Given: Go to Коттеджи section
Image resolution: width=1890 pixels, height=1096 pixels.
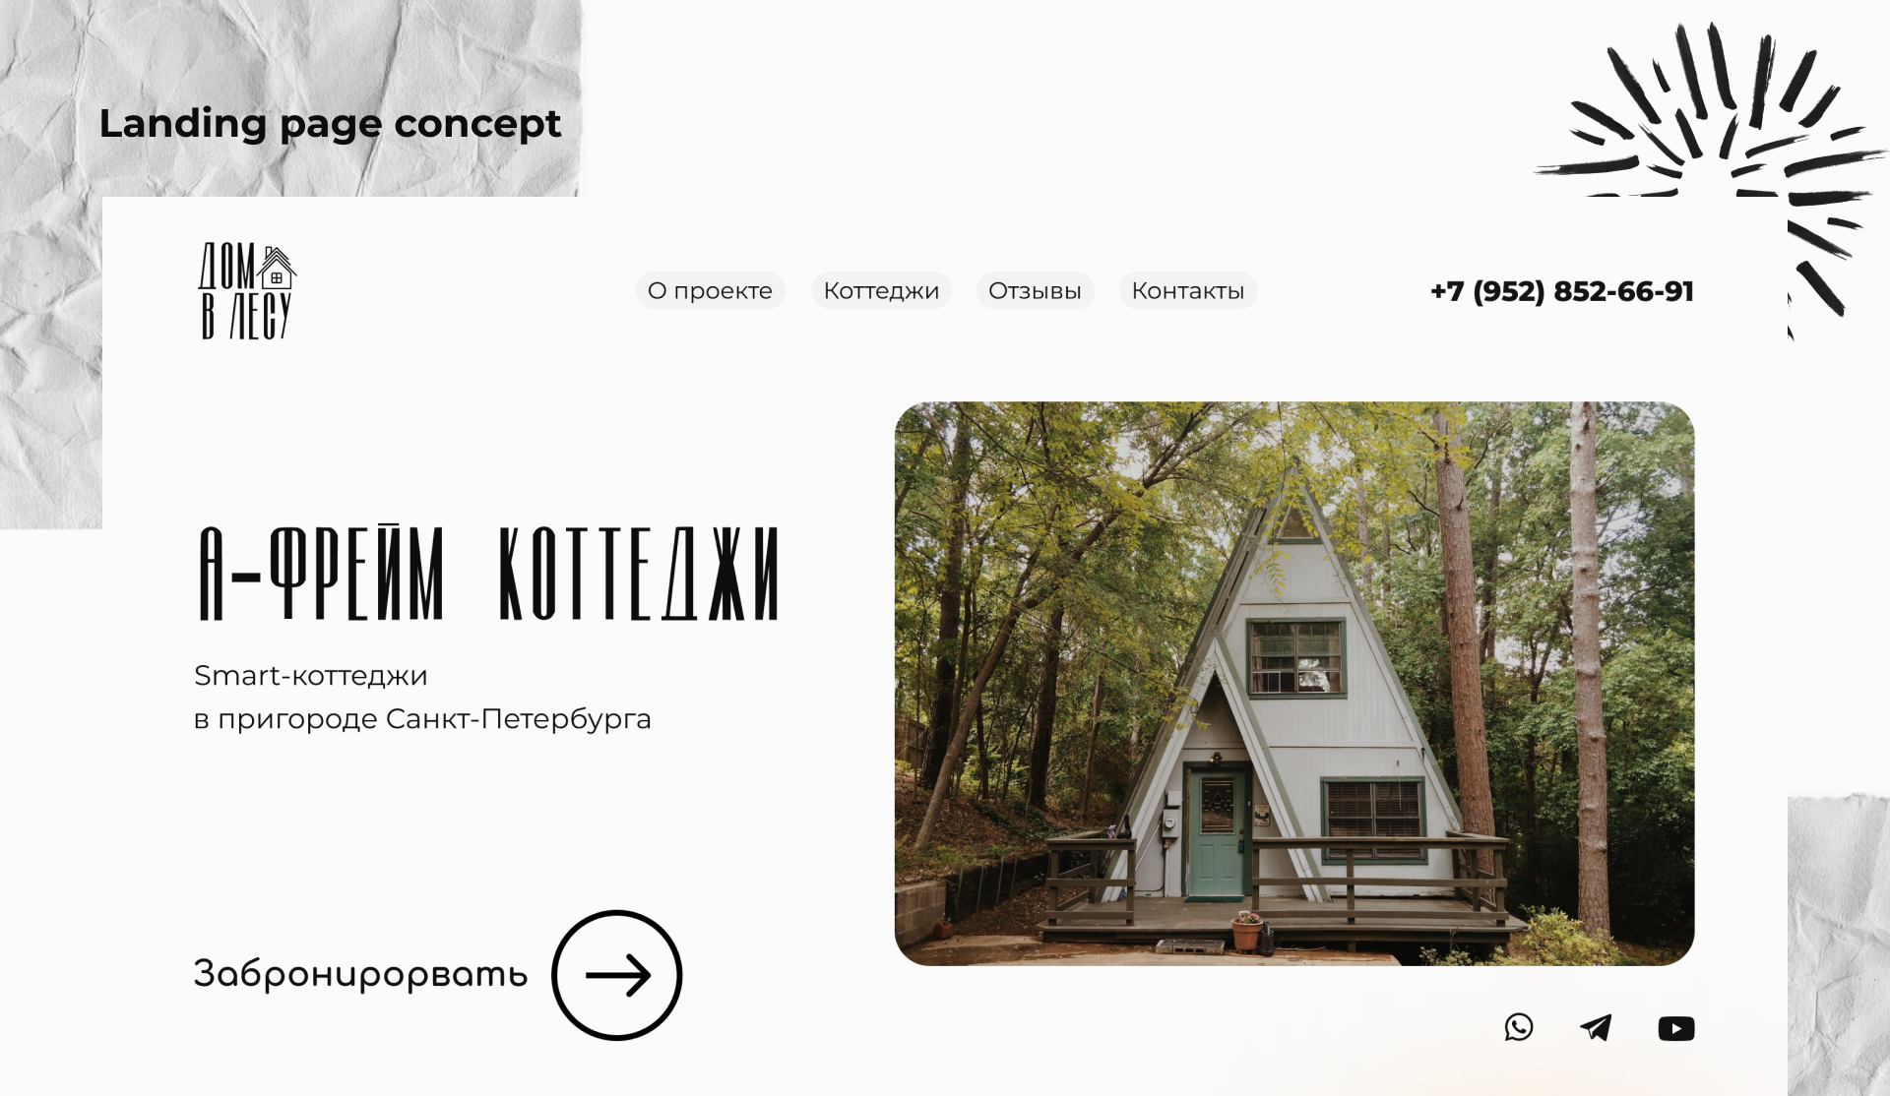Looking at the screenshot, I should 881,291.
